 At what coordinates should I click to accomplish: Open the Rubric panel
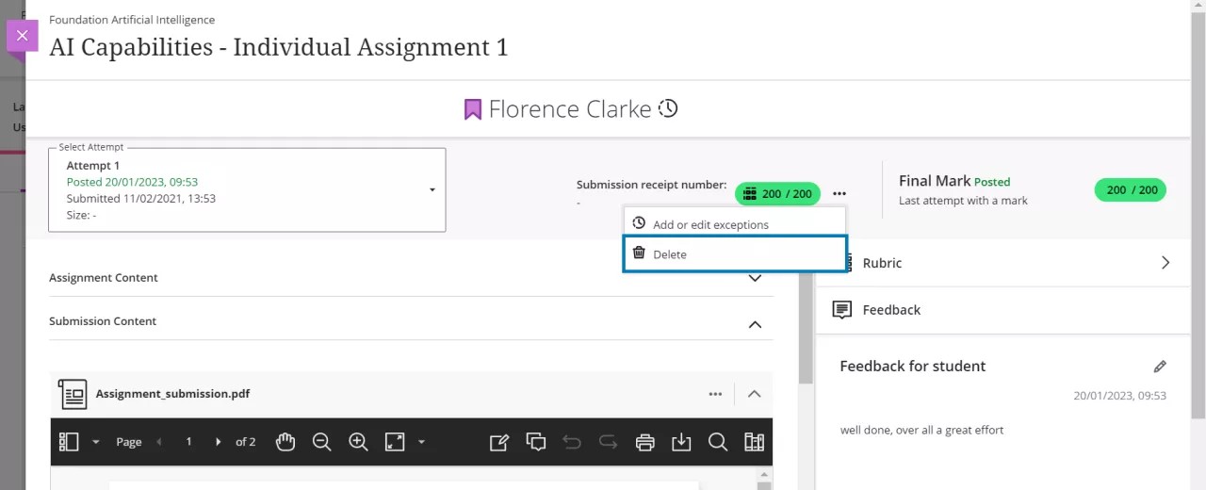click(1002, 263)
